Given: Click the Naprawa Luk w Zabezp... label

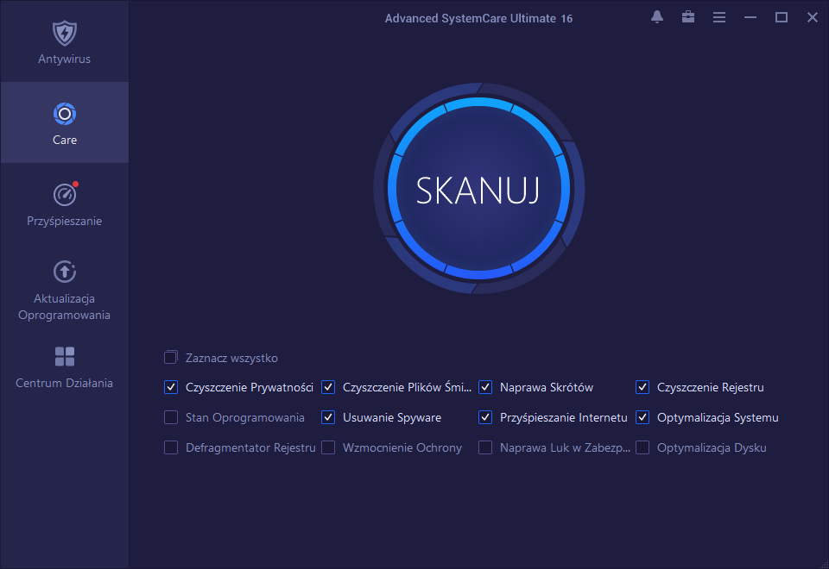Looking at the screenshot, I should (565, 447).
